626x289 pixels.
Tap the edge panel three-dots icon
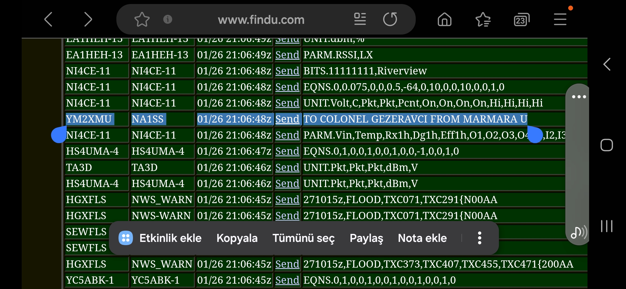579,97
